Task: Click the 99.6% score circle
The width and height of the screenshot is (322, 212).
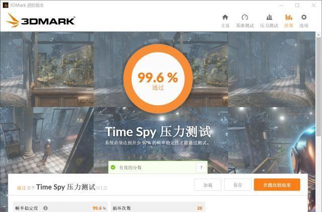Action: coord(157,79)
